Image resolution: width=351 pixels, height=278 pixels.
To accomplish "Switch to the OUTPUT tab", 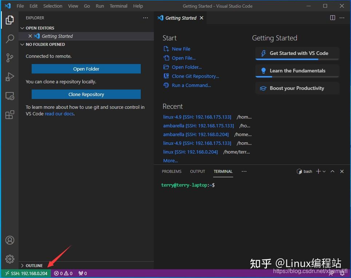I will [198, 171].
